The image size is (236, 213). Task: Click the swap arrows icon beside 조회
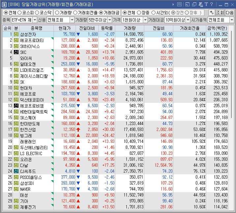(x=212, y=13)
